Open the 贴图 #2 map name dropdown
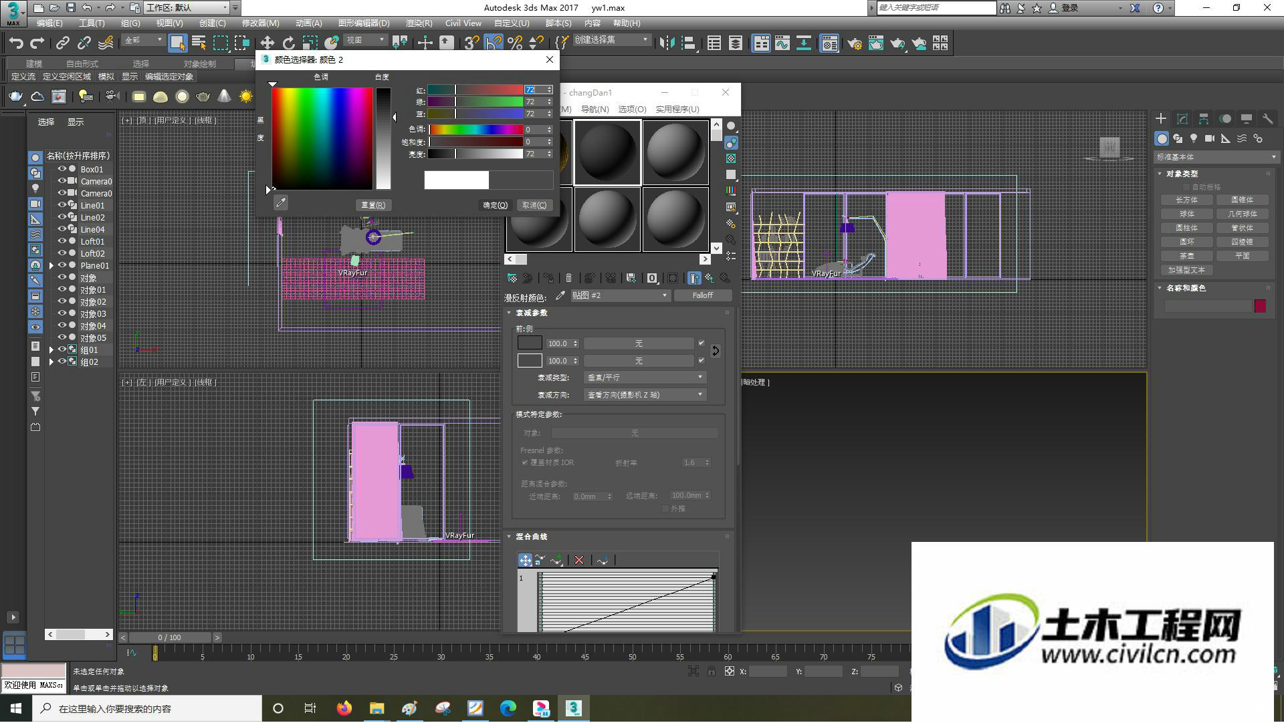 click(x=620, y=295)
